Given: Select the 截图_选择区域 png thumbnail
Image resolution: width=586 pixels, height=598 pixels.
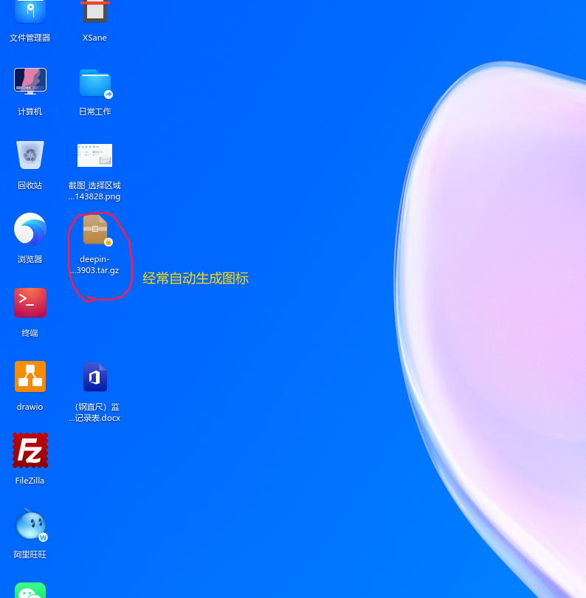Looking at the screenshot, I should [x=95, y=155].
